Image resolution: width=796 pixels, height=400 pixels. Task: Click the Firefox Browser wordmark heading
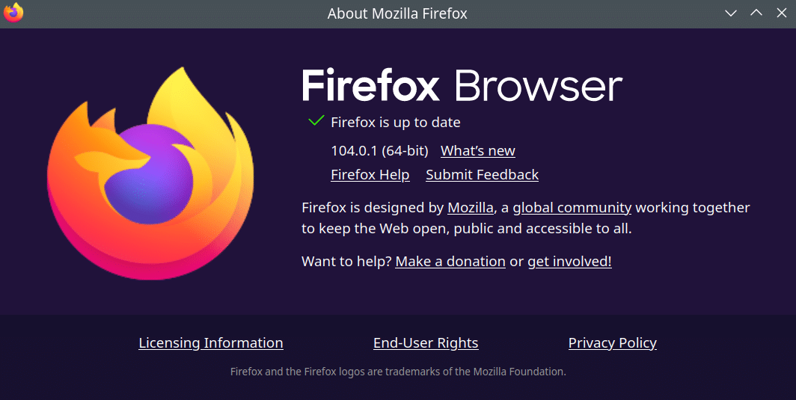pos(462,85)
